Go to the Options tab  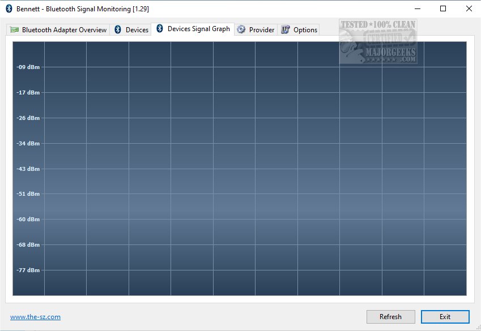(x=299, y=30)
